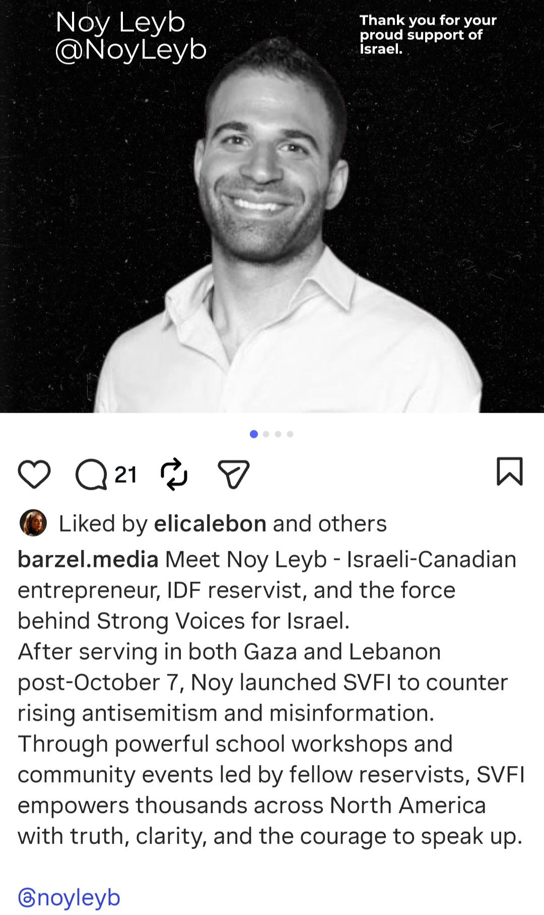Like the post with the heart icon
544x915 pixels.
(34, 474)
